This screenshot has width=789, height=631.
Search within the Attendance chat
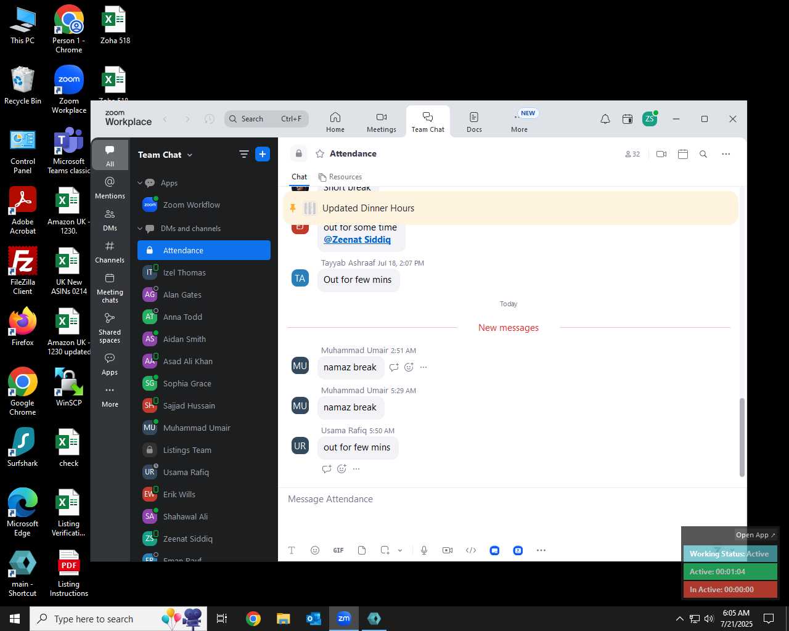click(x=703, y=154)
